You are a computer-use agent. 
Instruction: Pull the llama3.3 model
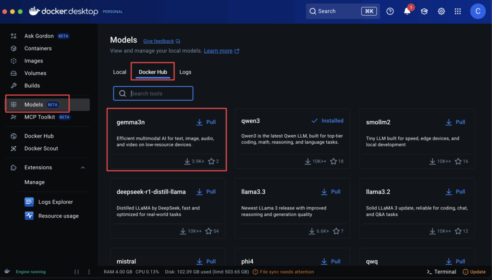point(331,192)
